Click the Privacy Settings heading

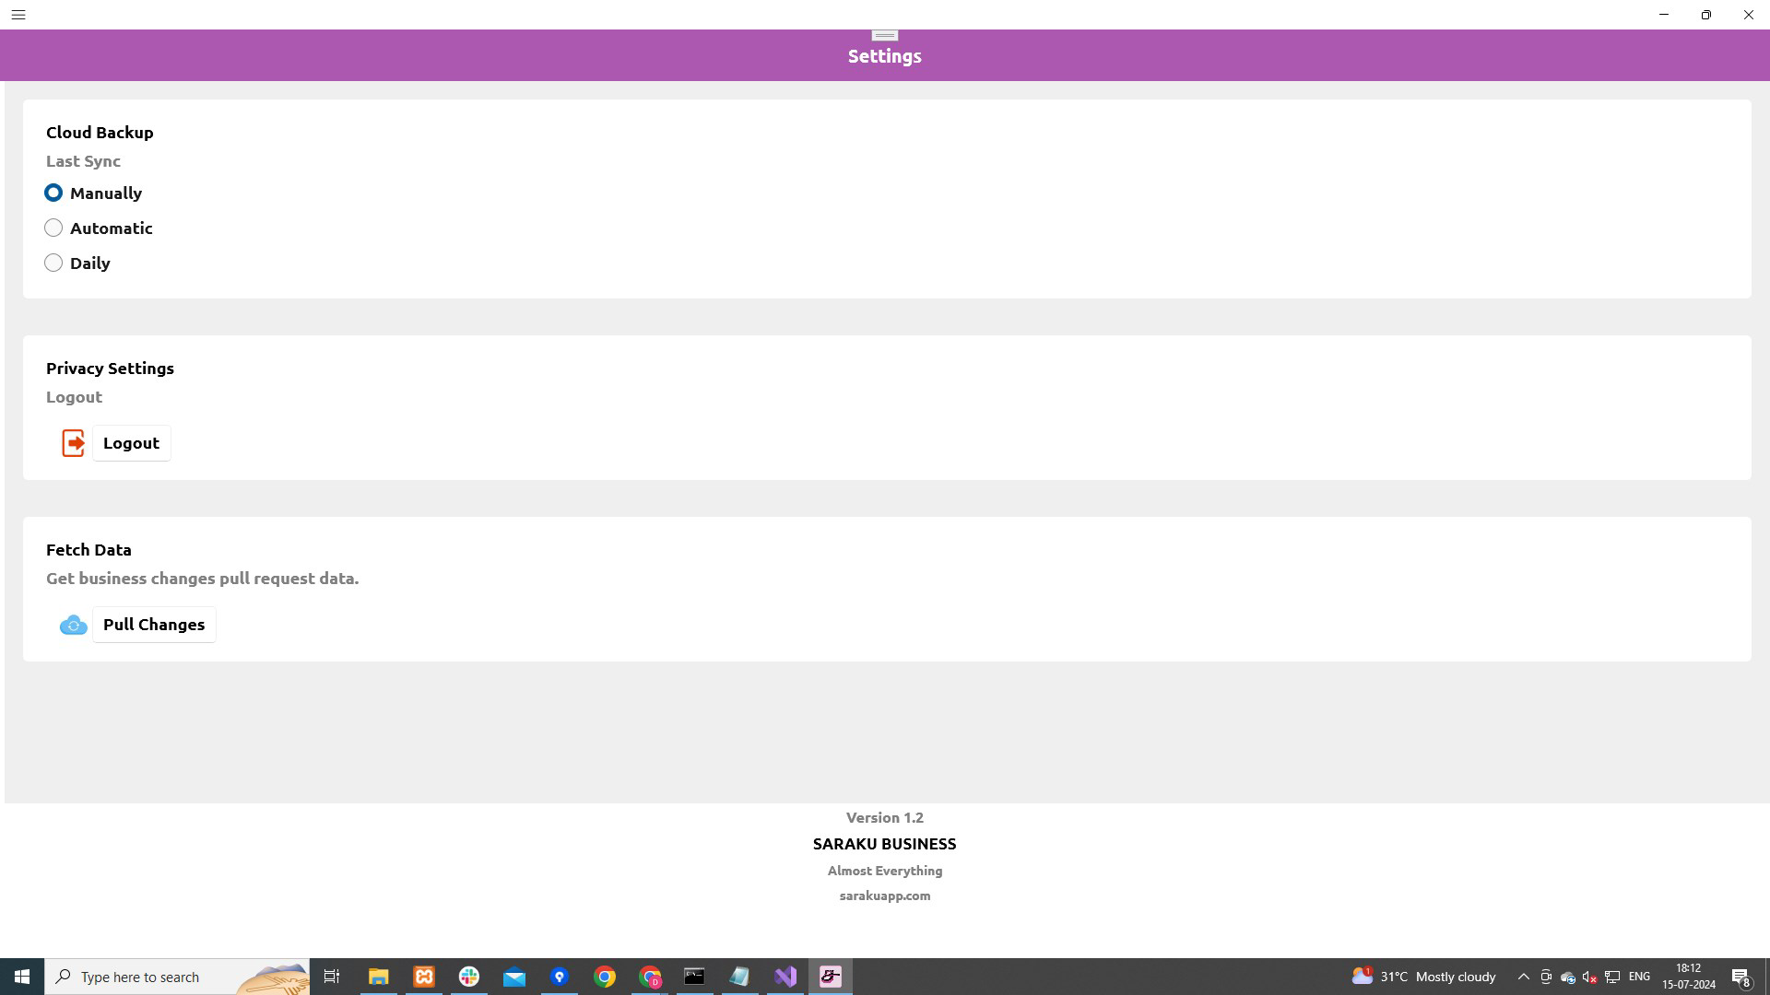pos(110,369)
